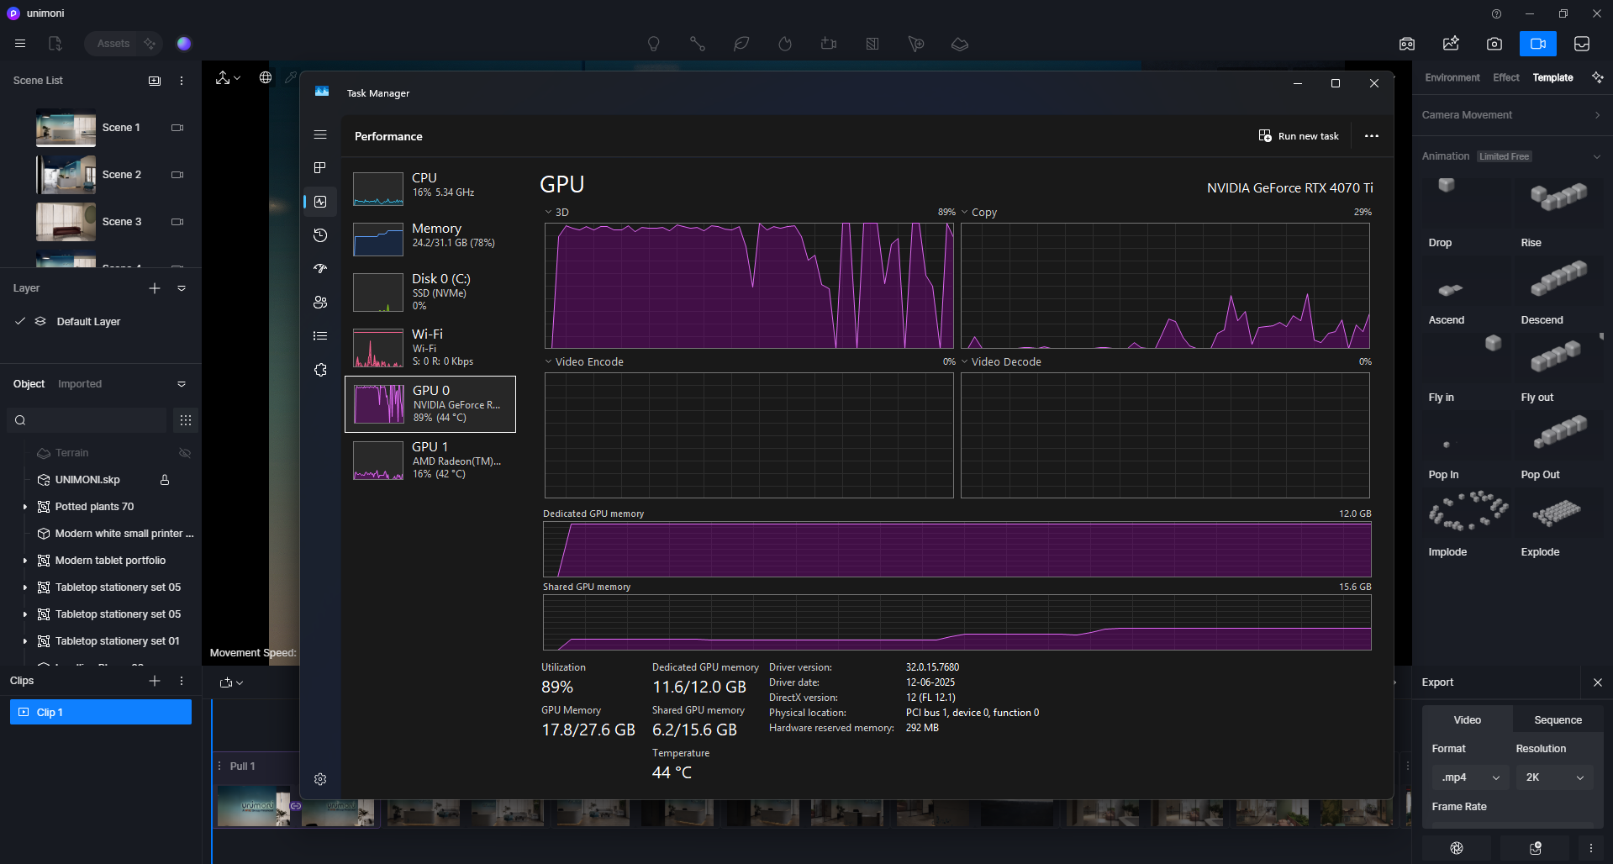Toggle the Default Layer checkmark

[20, 321]
